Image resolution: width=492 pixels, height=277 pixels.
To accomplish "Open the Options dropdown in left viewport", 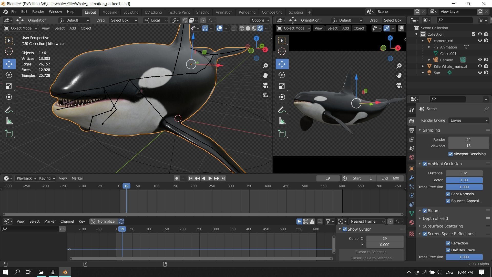I will tap(260, 20).
